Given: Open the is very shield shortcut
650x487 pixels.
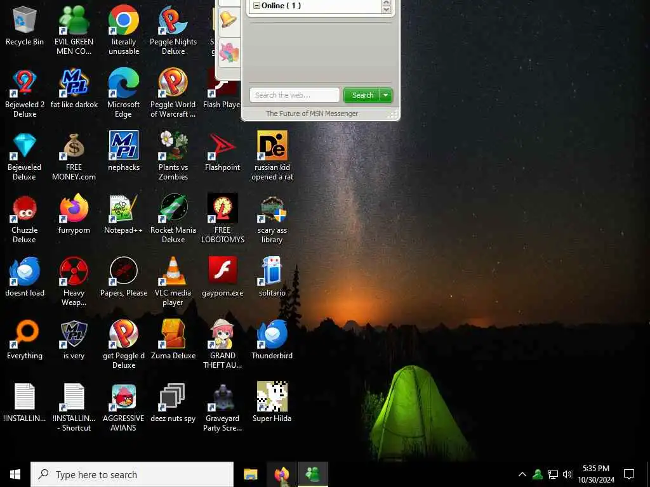Looking at the screenshot, I should point(74,341).
